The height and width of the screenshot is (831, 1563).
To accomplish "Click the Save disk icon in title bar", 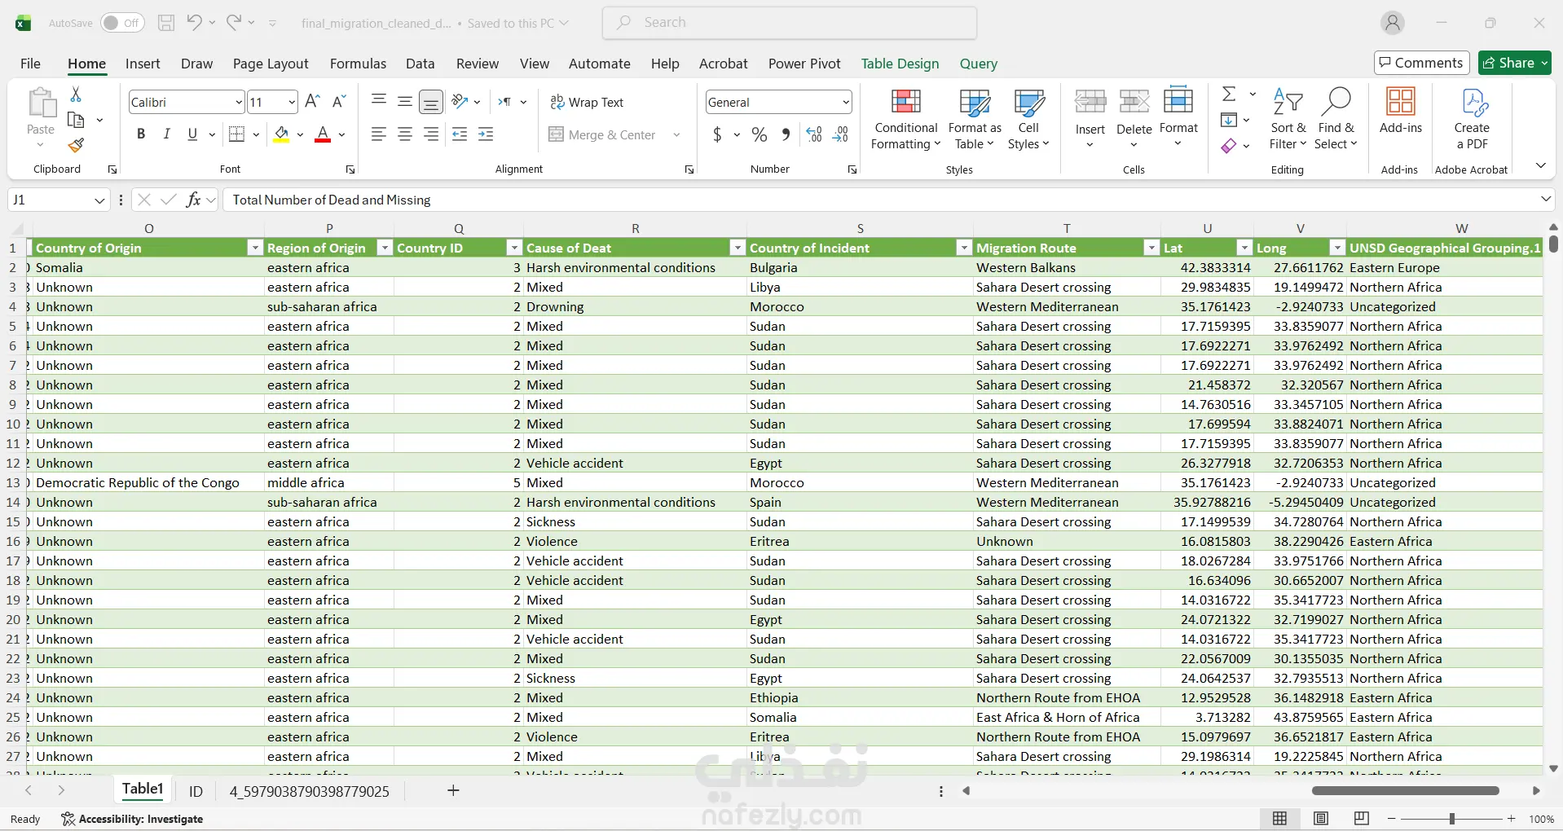I will pos(166,23).
